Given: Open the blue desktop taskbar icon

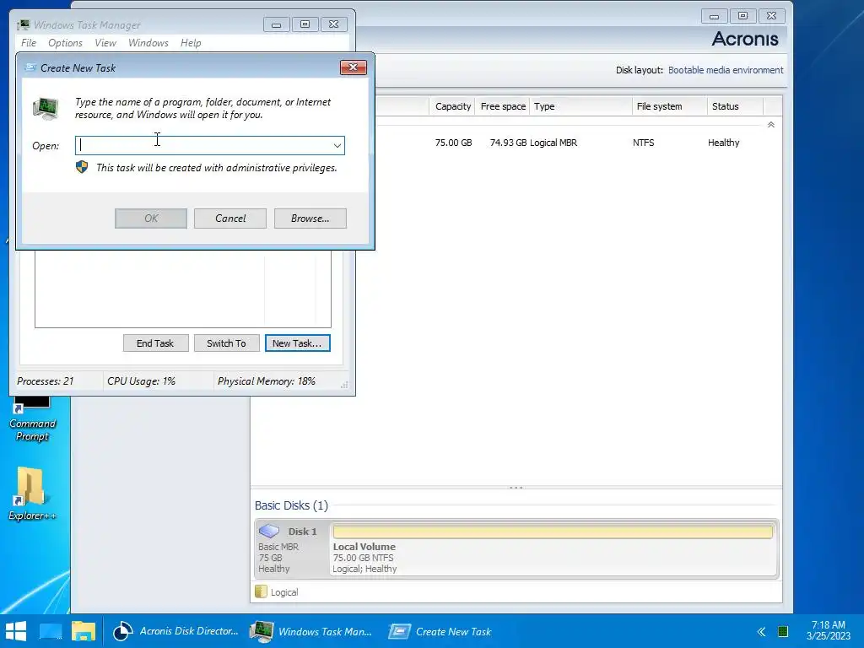Looking at the screenshot, I should coord(51,631).
